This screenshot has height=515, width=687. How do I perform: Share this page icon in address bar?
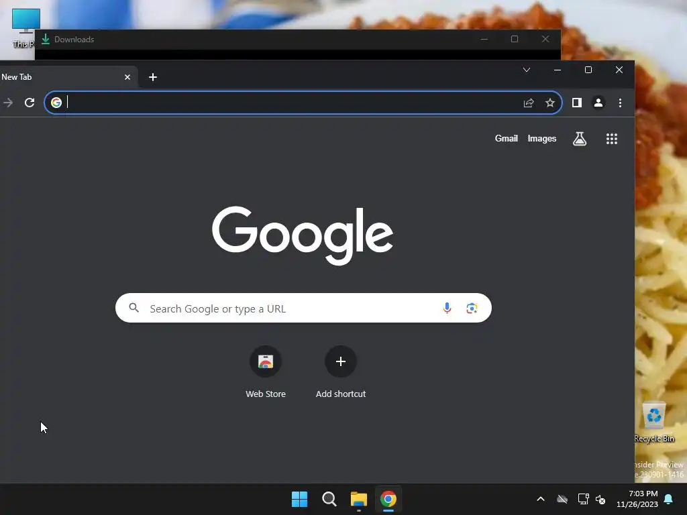pos(529,103)
